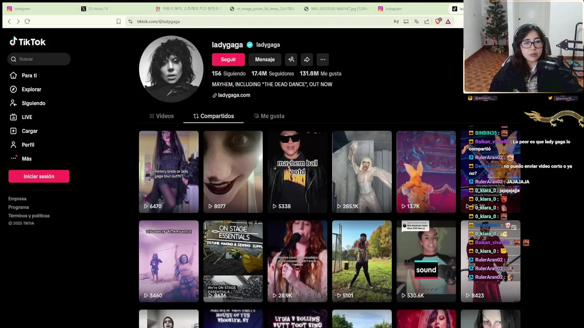This screenshot has width=584, height=328.
Task: Open the mayhem ball ootd video
Action: click(x=297, y=172)
